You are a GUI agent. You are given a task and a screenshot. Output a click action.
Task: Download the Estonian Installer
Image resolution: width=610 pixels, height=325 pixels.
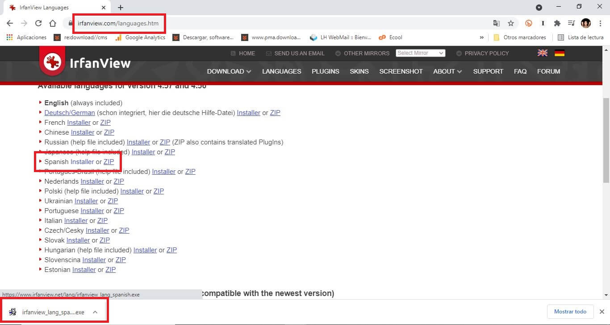pos(84,270)
